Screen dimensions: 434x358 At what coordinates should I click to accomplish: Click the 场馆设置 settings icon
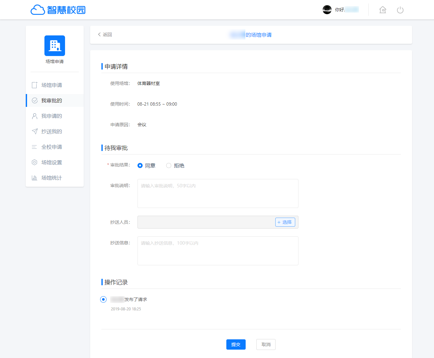pyautogui.click(x=34, y=162)
